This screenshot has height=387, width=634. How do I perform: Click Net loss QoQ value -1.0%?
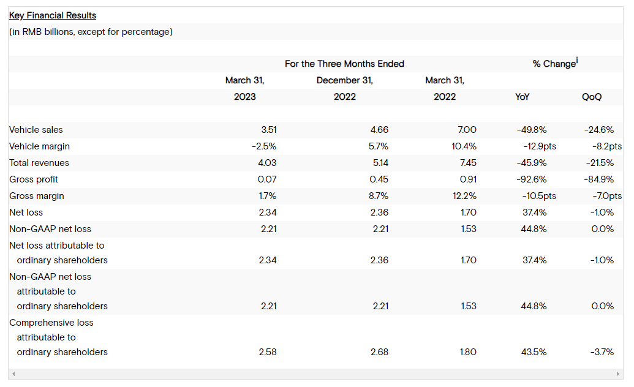pyautogui.click(x=602, y=212)
